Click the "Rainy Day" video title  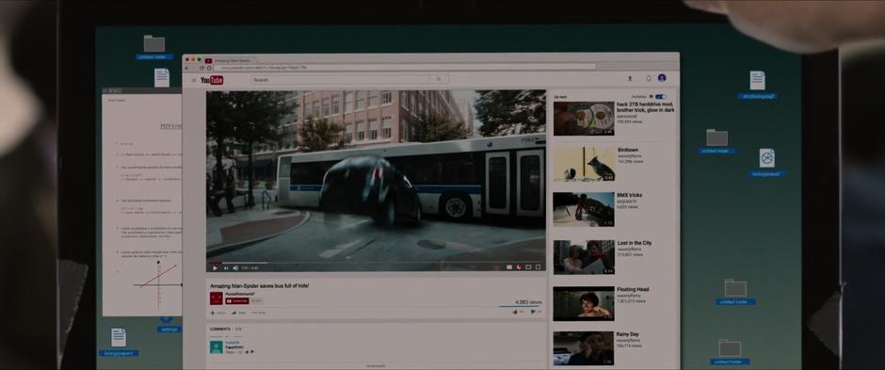point(628,334)
